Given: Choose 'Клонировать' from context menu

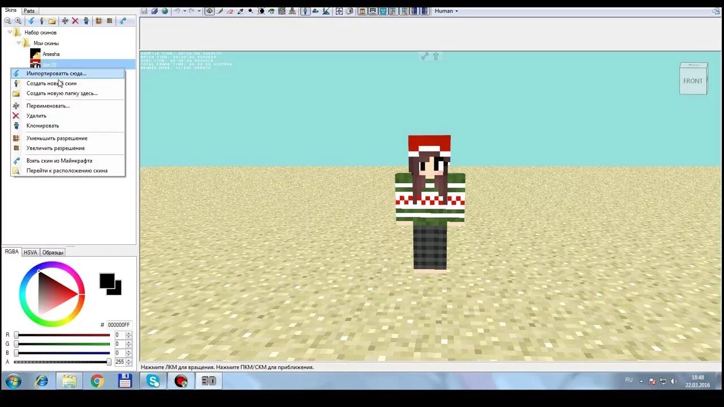Looking at the screenshot, I should pos(68,125).
